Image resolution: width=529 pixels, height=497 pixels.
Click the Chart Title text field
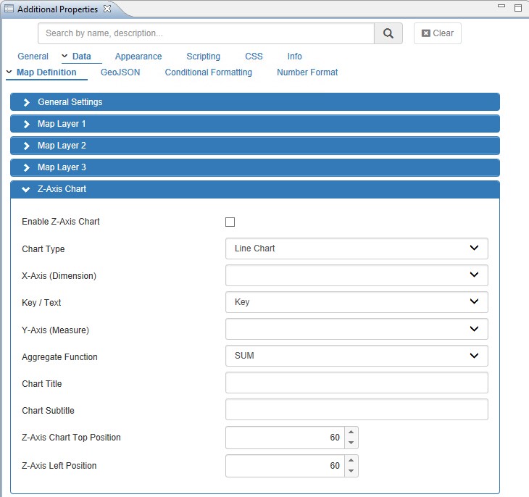[x=357, y=383]
